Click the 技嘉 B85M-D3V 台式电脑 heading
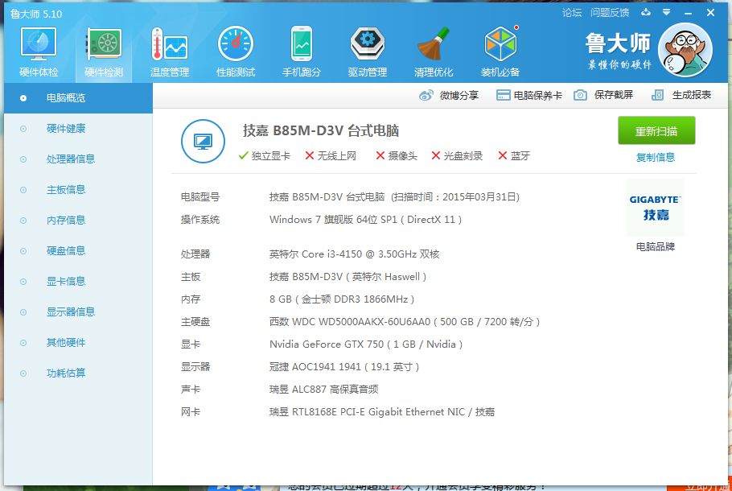 [321, 131]
